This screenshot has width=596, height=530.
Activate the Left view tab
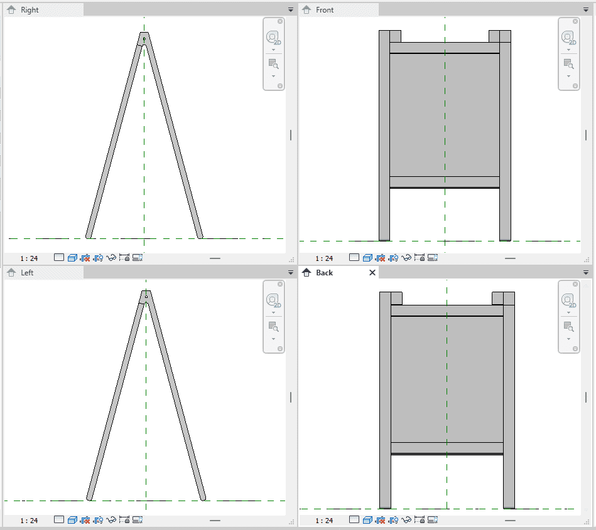coord(28,273)
